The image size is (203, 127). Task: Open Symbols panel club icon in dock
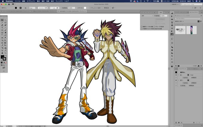coord(172,25)
